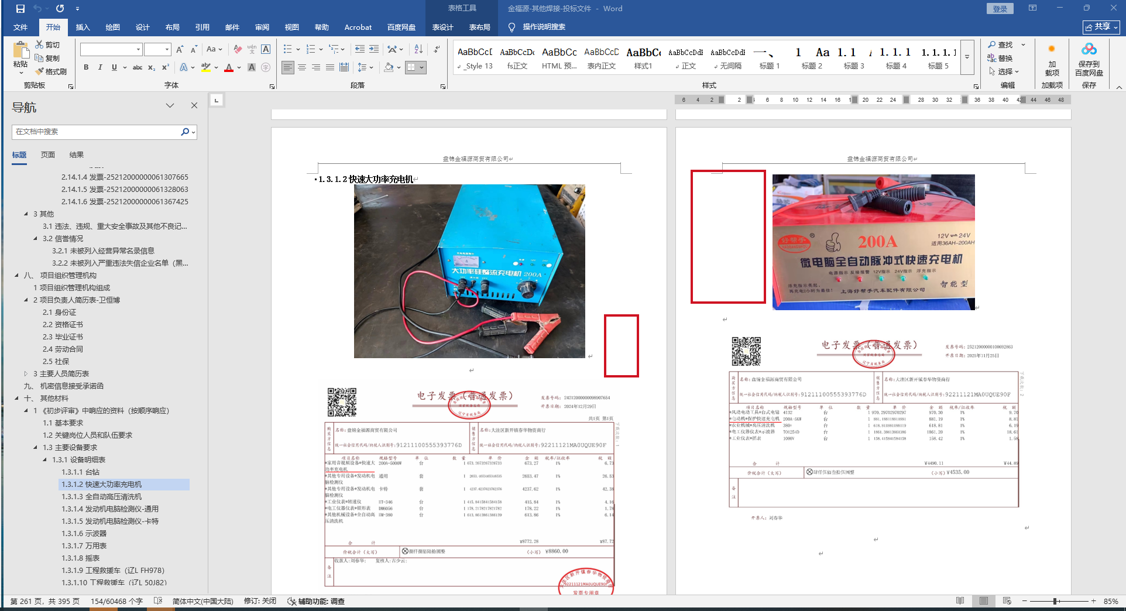Open the Aa change case dropdown
This screenshot has height=611, width=1126.
point(214,49)
